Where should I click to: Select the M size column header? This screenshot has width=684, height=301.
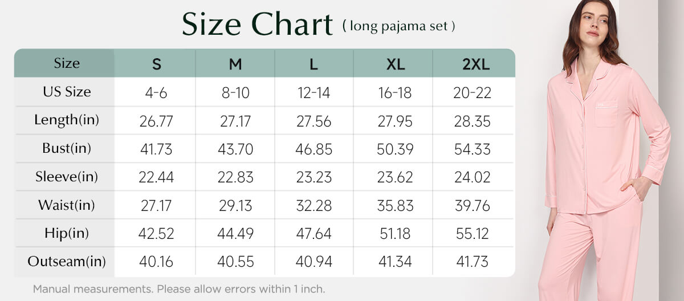[235, 63]
